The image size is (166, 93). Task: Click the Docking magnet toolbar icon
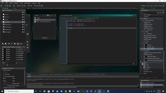click(42, 6)
